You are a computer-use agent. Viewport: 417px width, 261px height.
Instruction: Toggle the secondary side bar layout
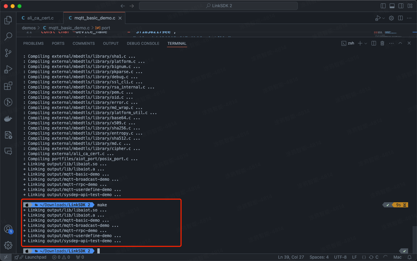[x=401, y=6]
